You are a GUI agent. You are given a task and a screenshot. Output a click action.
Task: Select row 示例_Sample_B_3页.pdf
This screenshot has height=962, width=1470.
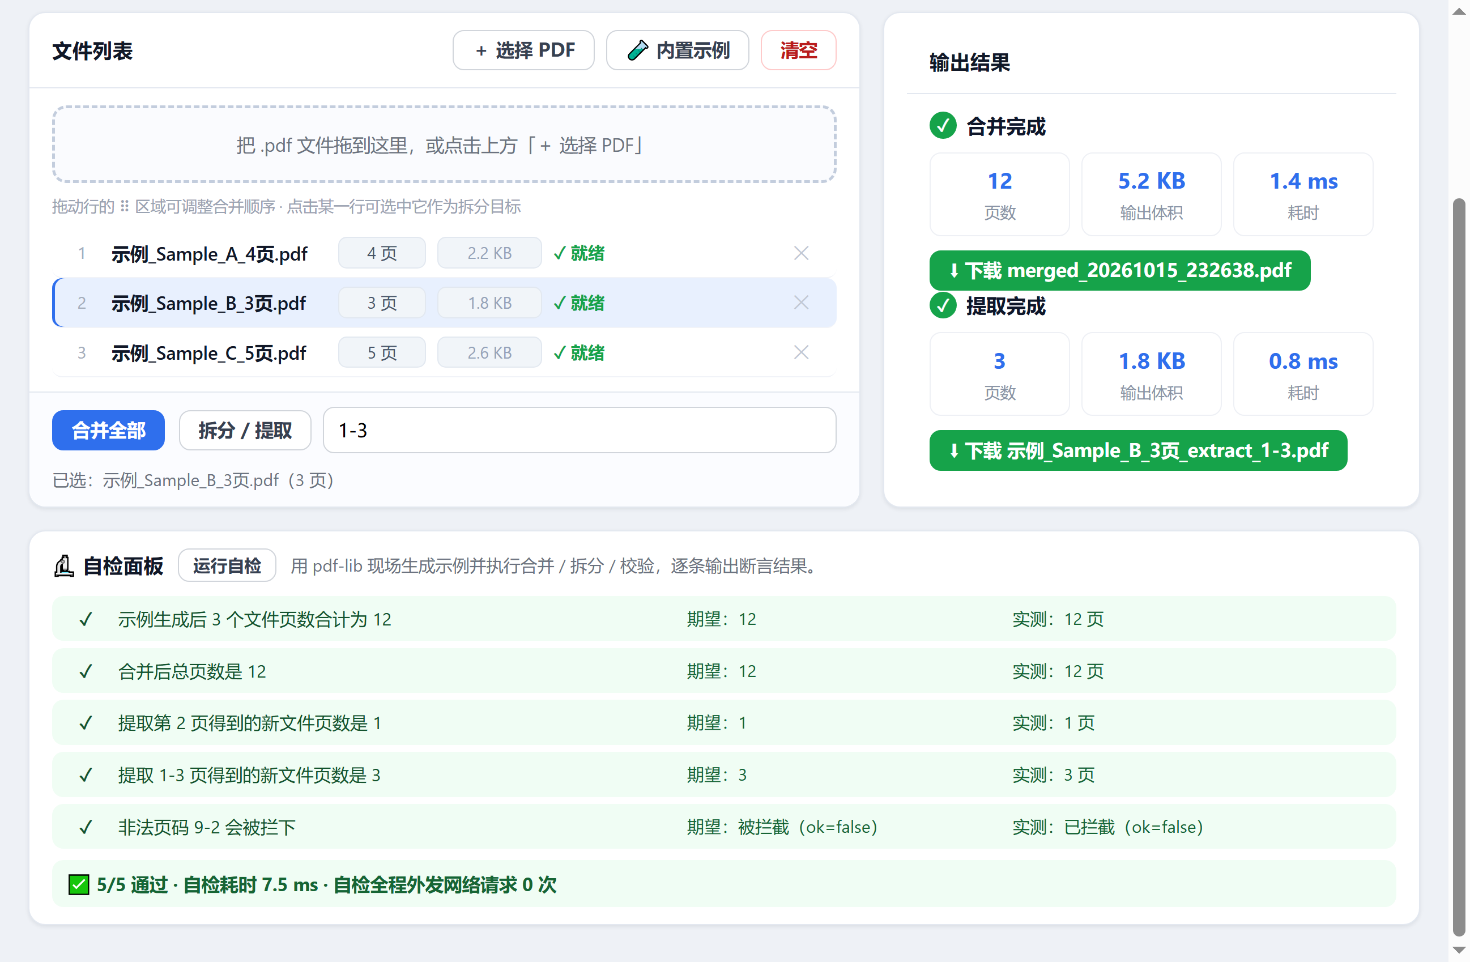tap(444, 303)
